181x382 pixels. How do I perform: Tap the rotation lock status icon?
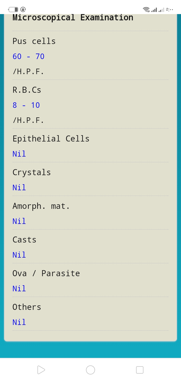click(x=23, y=10)
